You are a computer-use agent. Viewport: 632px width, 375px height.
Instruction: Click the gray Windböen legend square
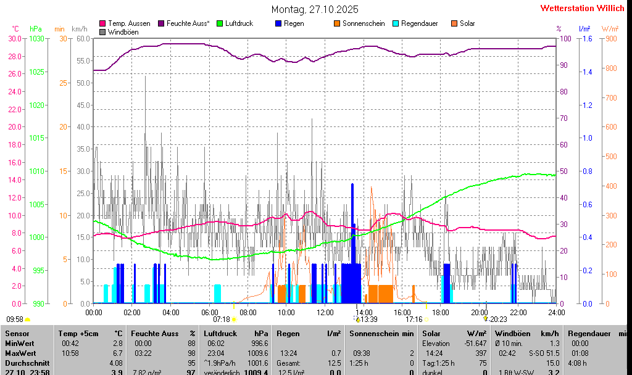point(102,31)
